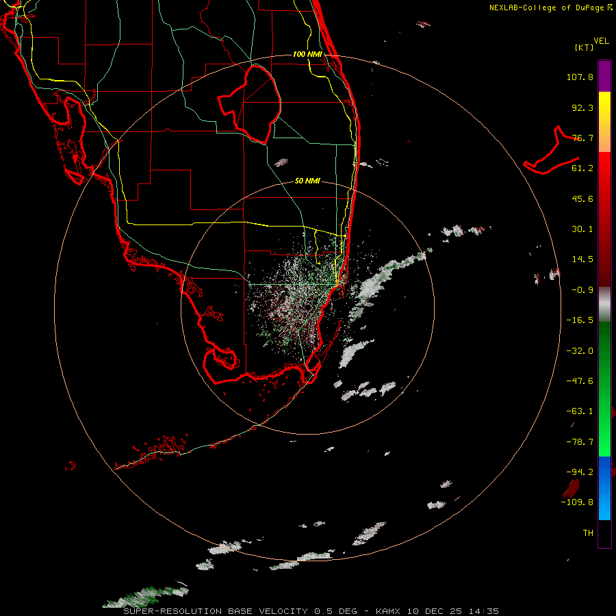Click the purple segment of velocity color bar
Image resolution: width=616 pixels, height=616 pixels.
(604, 76)
